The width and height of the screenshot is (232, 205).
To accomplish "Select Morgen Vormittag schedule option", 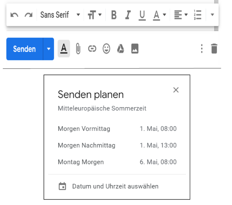I will (117, 129).
